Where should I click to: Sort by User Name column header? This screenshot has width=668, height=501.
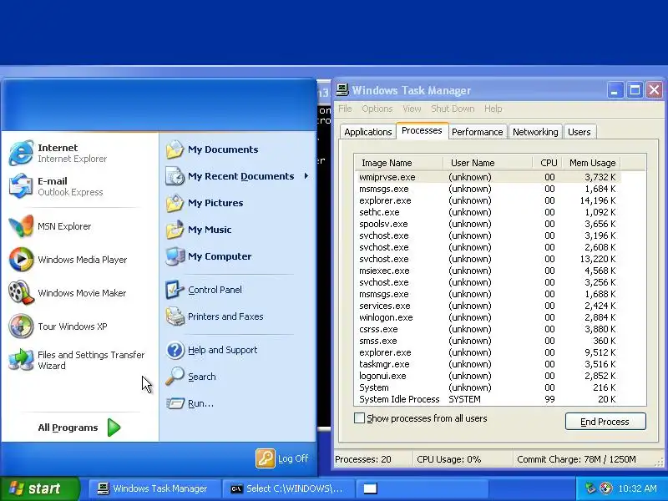488,163
